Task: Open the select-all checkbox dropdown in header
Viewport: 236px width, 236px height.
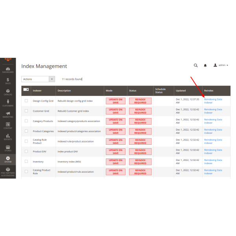Action: (x=28, y=90)
